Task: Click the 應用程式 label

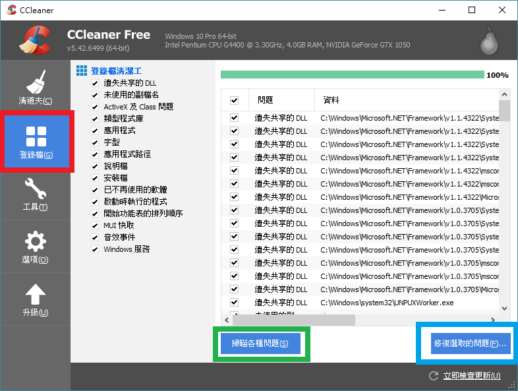Action: 119,131
